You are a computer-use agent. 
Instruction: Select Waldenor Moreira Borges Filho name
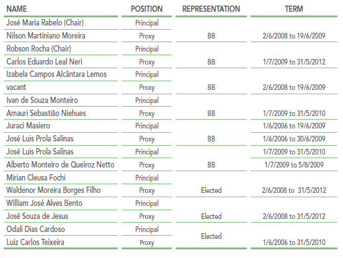(53, 190)
